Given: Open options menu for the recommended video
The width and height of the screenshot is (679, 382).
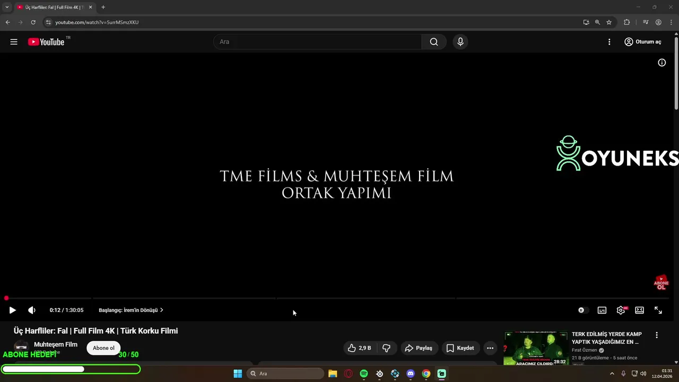Looking at the screenshot, I should pos(657,335).
